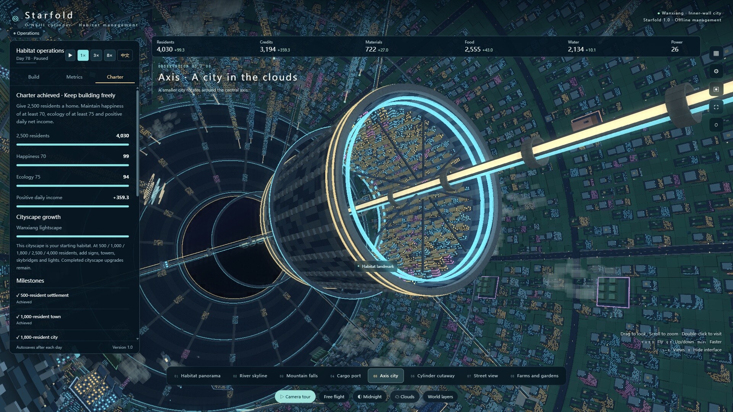Click the Water stat 2,134
This screenshot has height=412, width=733.
tap(581, 47)
